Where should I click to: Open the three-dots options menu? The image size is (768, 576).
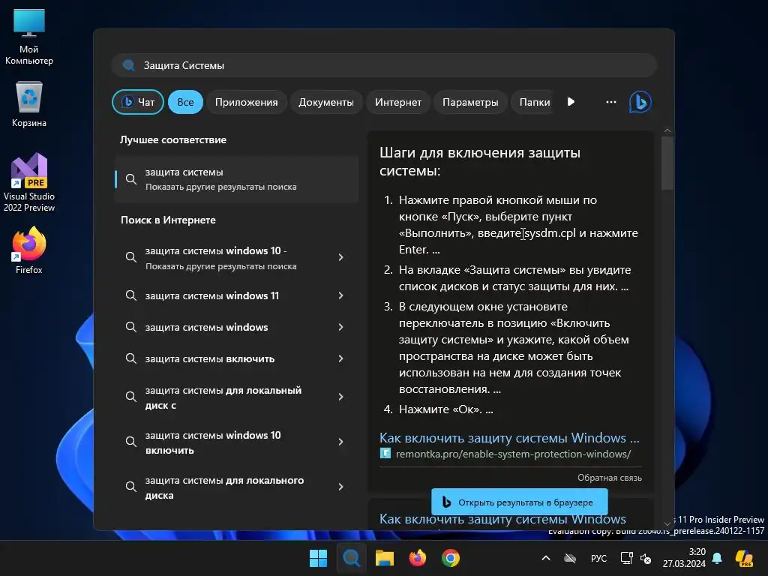tap(610, 102)
